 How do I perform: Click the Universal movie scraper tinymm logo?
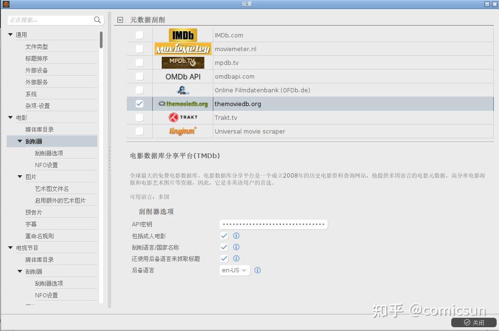point(183,131)
